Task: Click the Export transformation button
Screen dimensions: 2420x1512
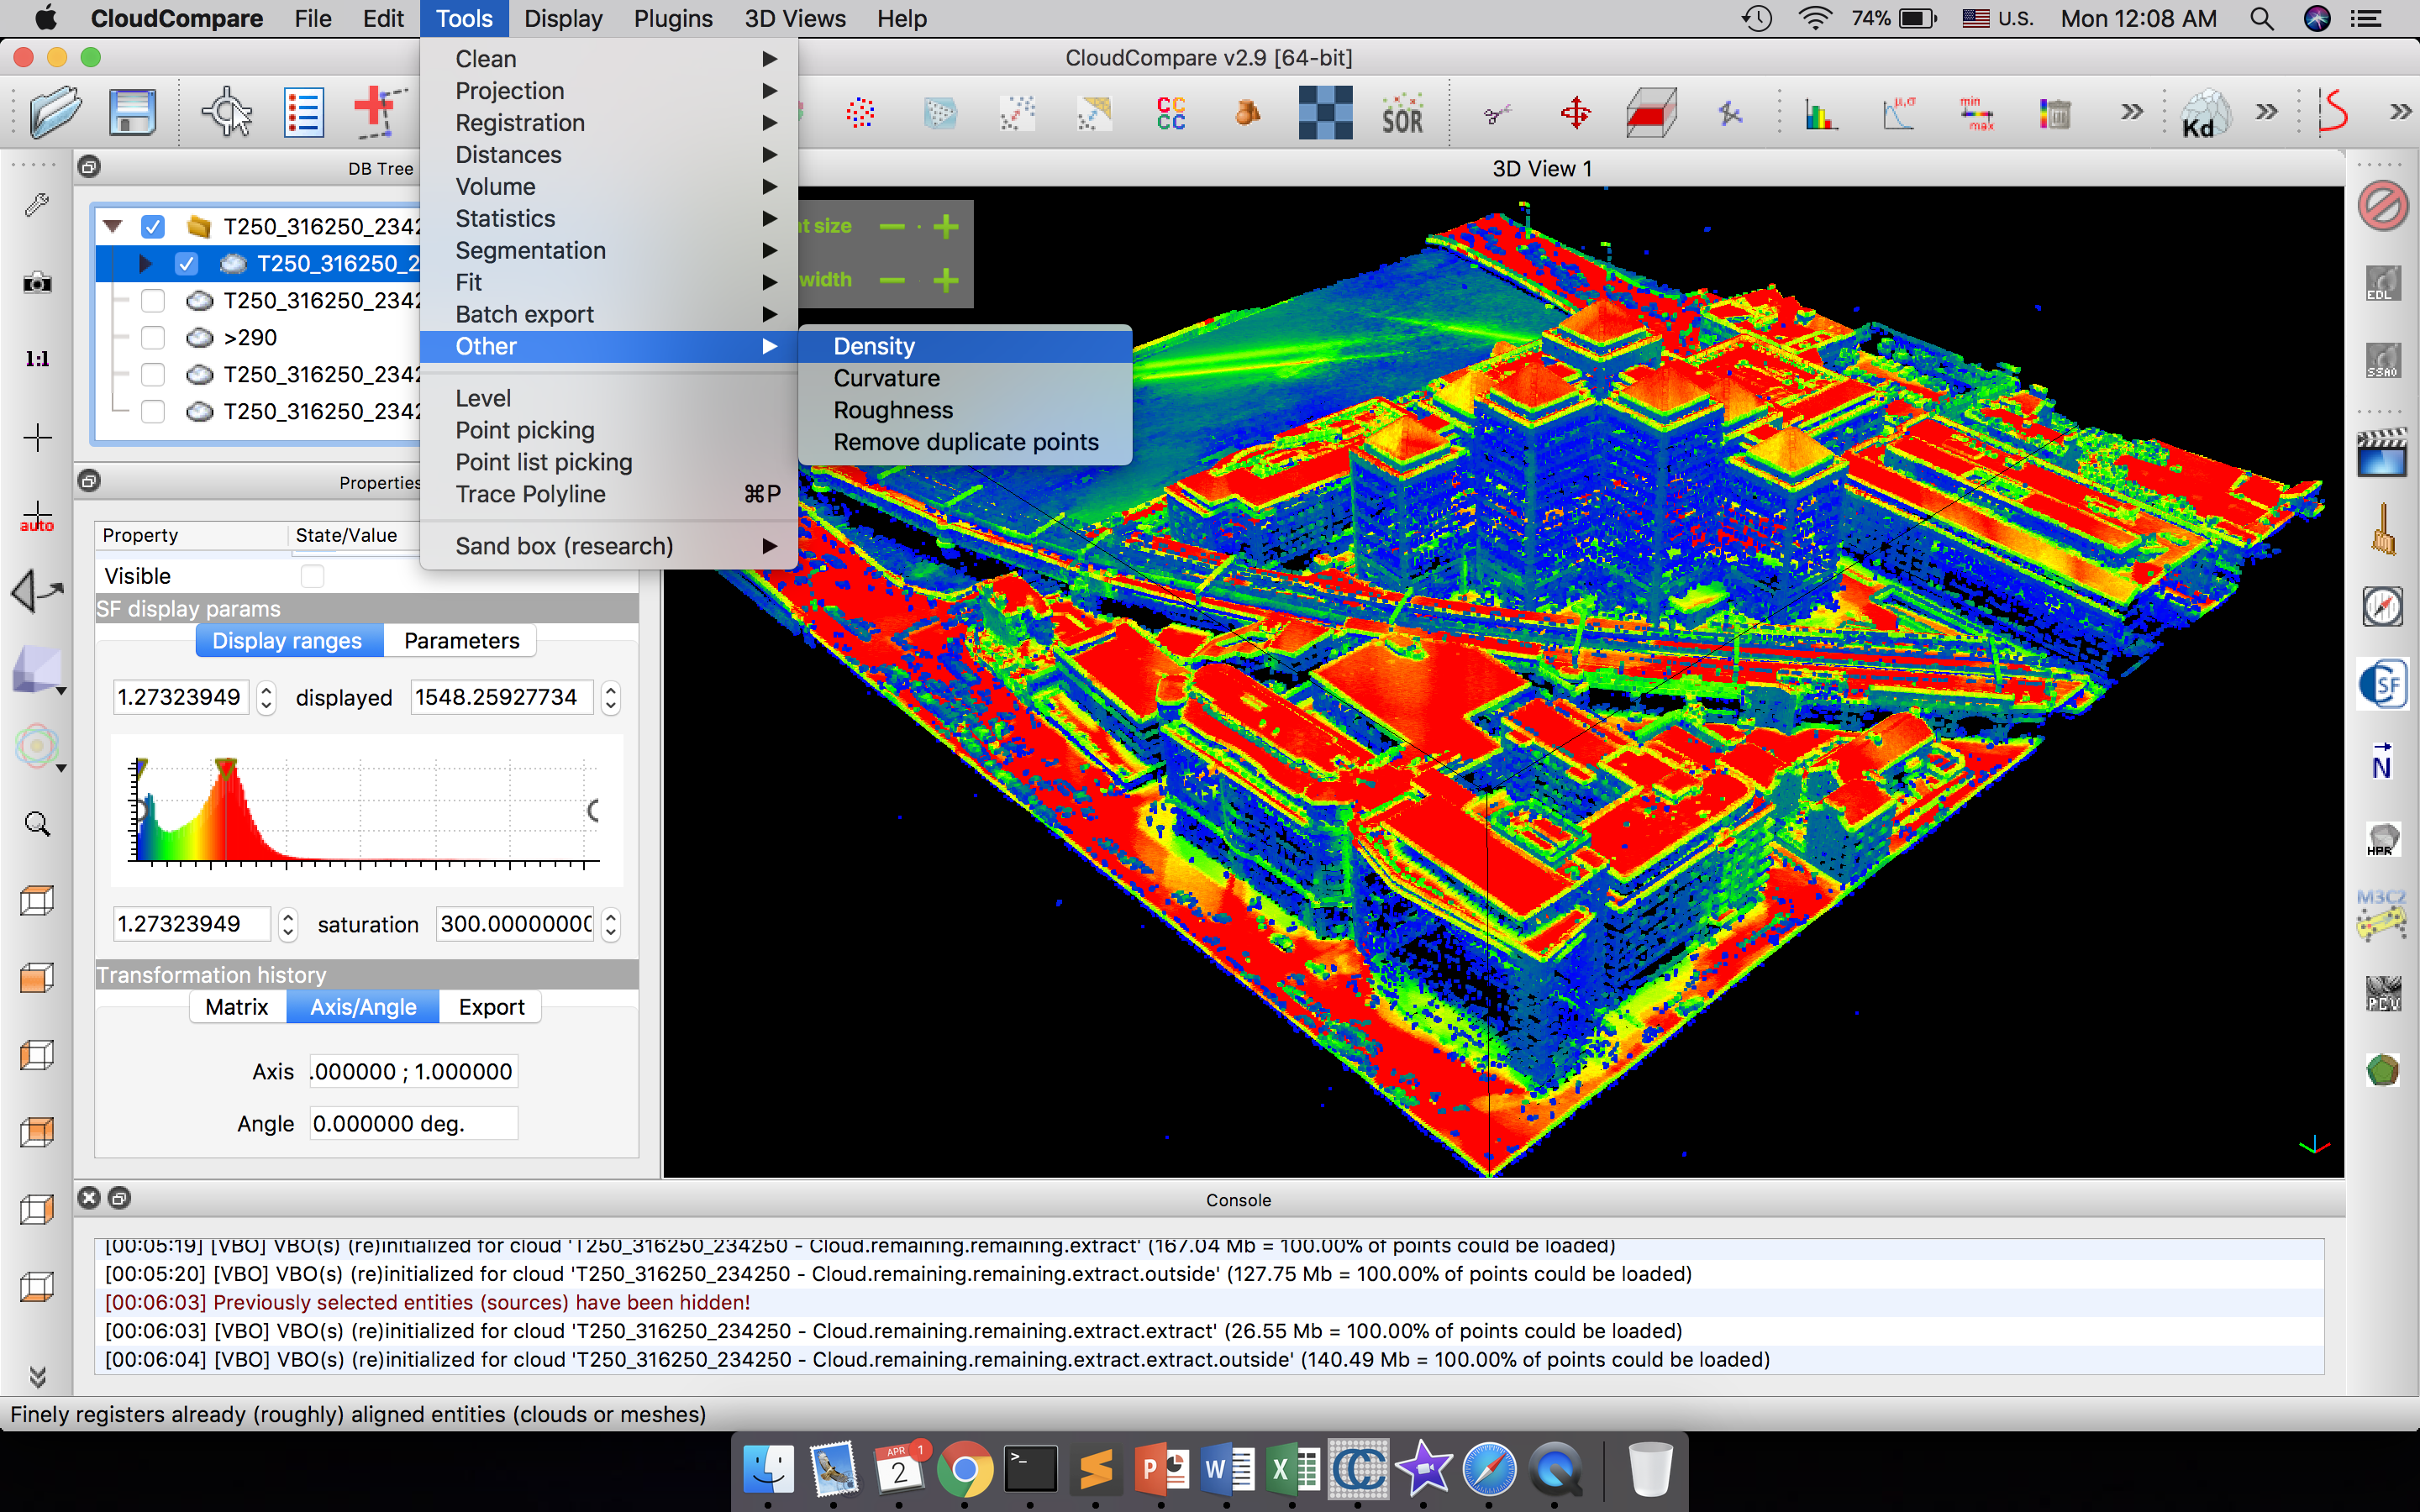Action: point(490,1007)
